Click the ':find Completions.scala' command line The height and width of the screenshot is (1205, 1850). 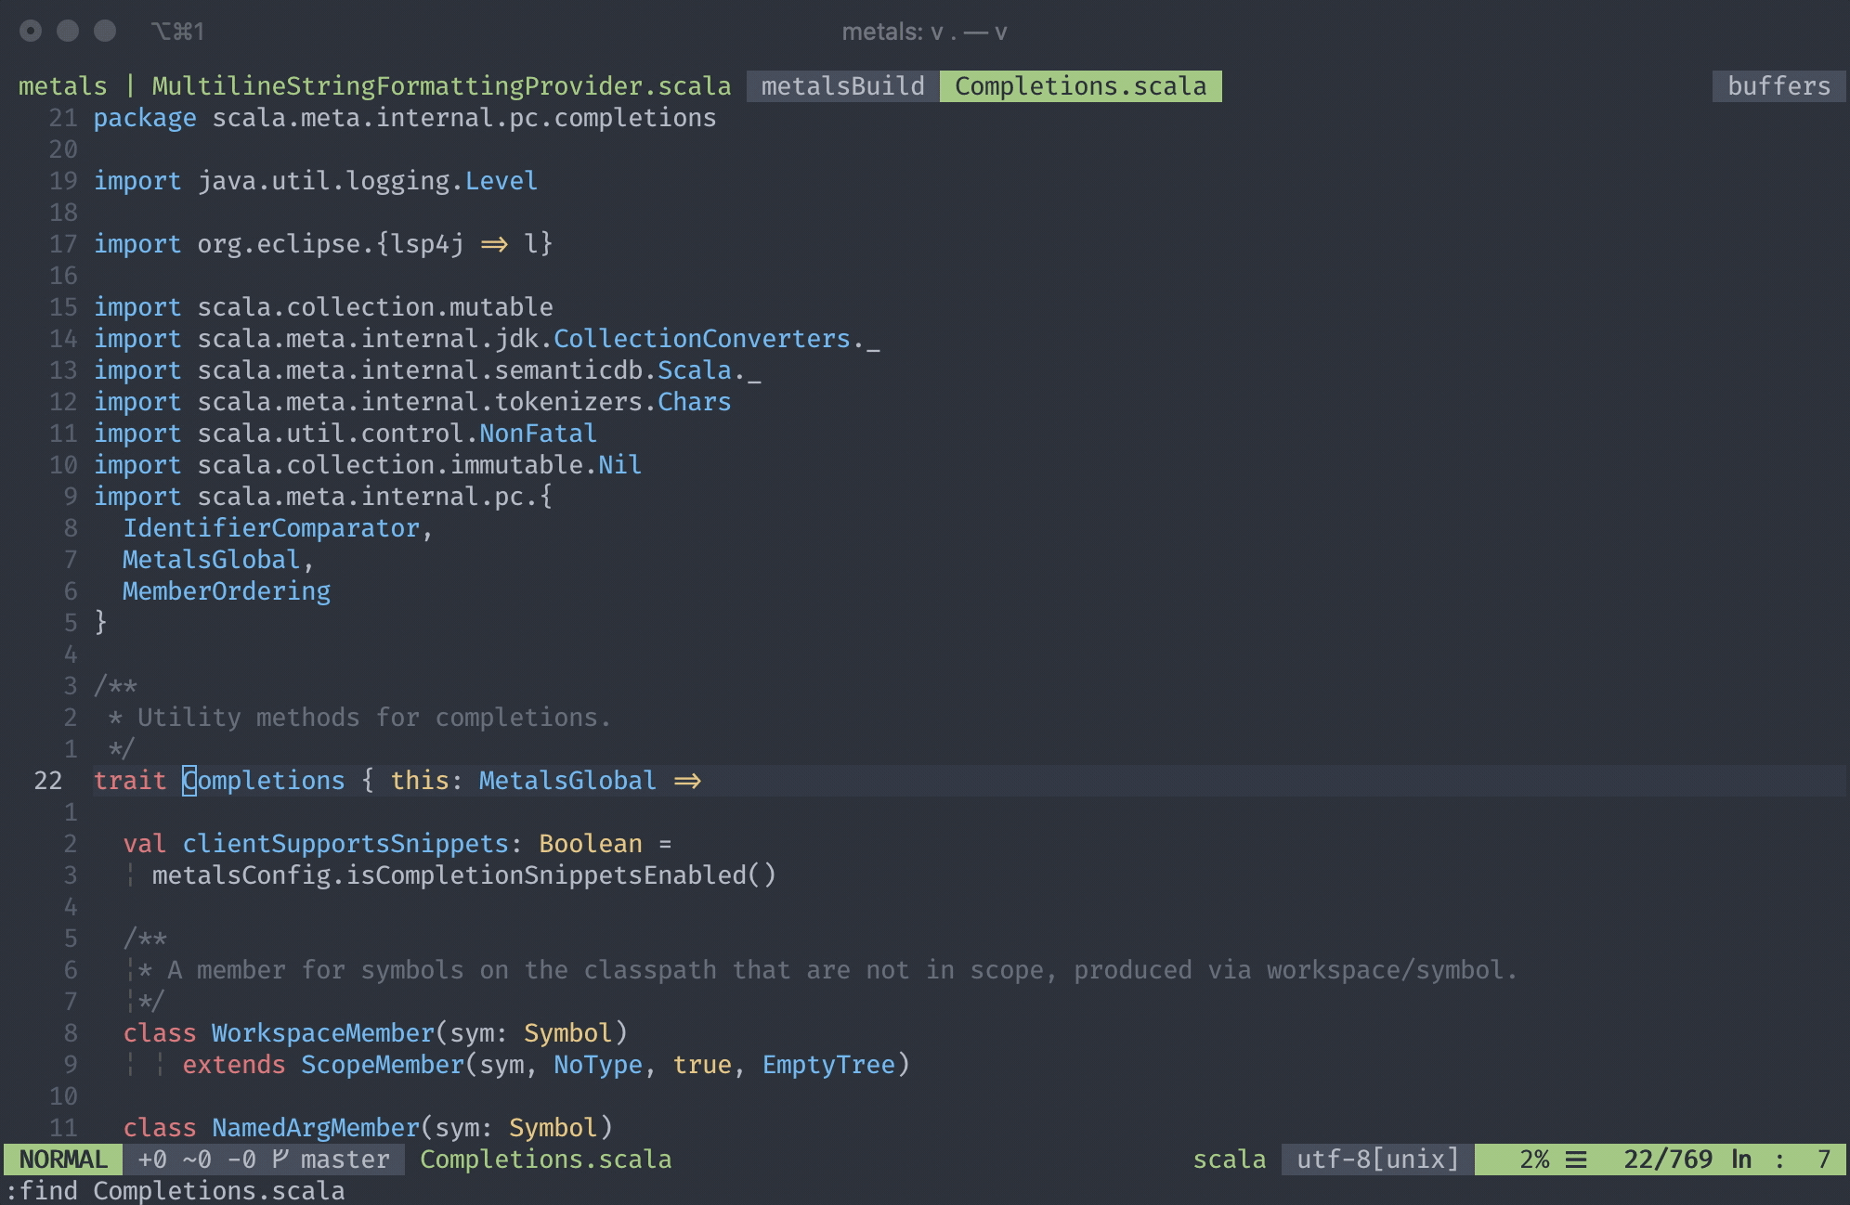point(176,1190)
